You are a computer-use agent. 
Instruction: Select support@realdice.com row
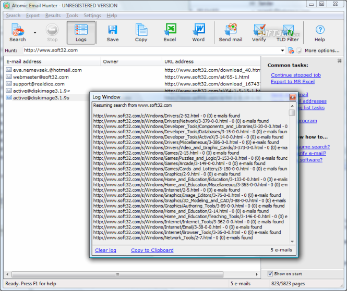point(132,84)
